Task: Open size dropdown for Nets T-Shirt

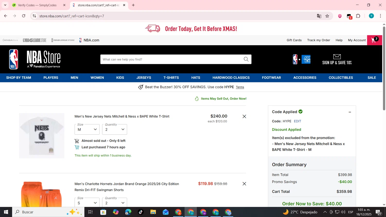Action: coord(87,129)
